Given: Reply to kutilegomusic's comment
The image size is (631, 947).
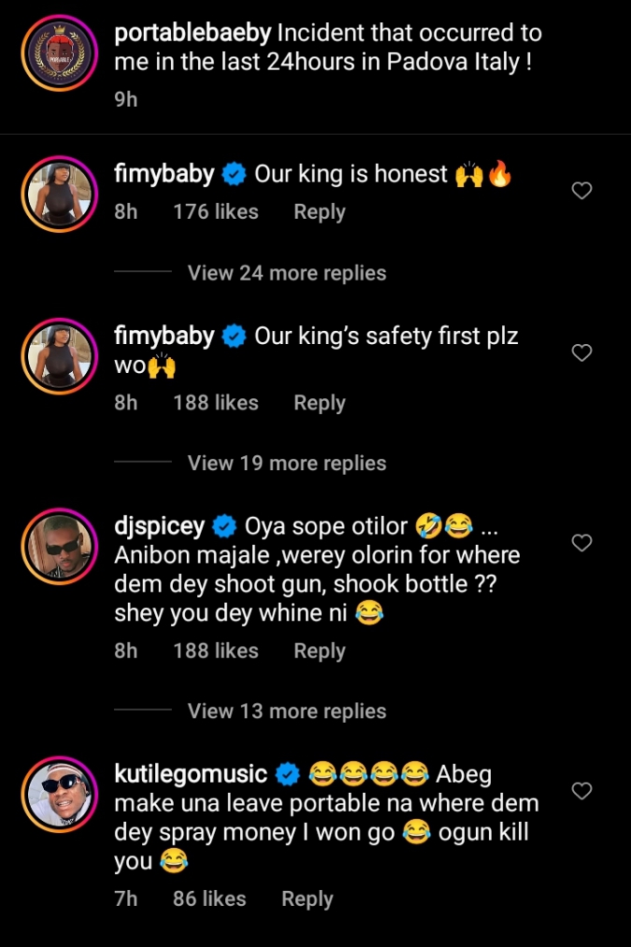Looking at the screenshot, I should 307,898.
